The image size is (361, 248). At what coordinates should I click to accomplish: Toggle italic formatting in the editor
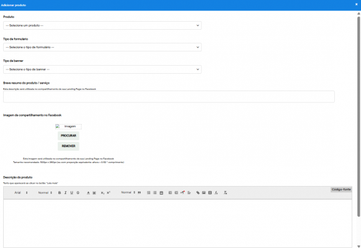coord(65,193)
